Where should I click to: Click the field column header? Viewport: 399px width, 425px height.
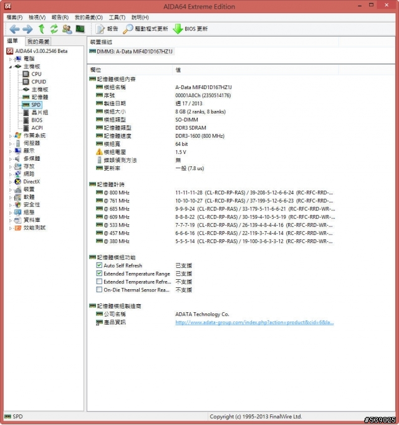coord(130,70)
